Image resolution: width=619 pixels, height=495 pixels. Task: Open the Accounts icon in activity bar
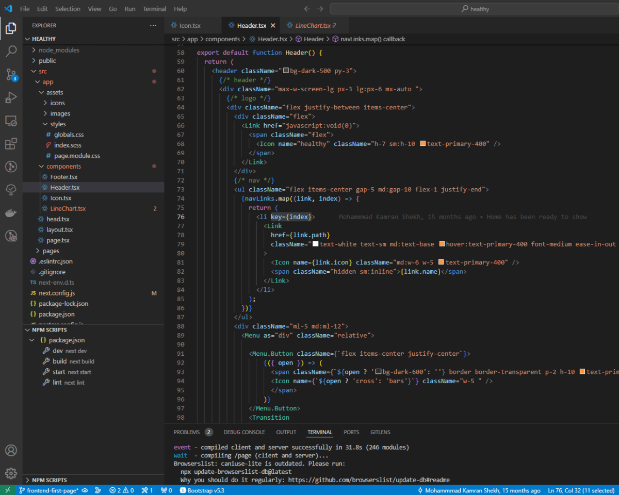11,450
